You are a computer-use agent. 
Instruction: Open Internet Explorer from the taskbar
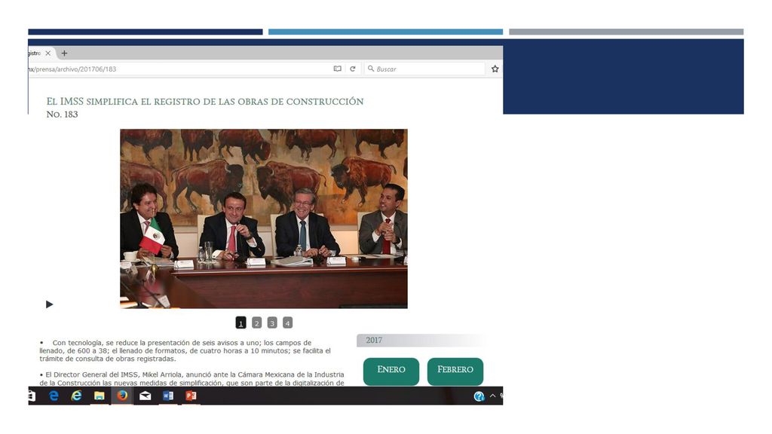(76, 396)
